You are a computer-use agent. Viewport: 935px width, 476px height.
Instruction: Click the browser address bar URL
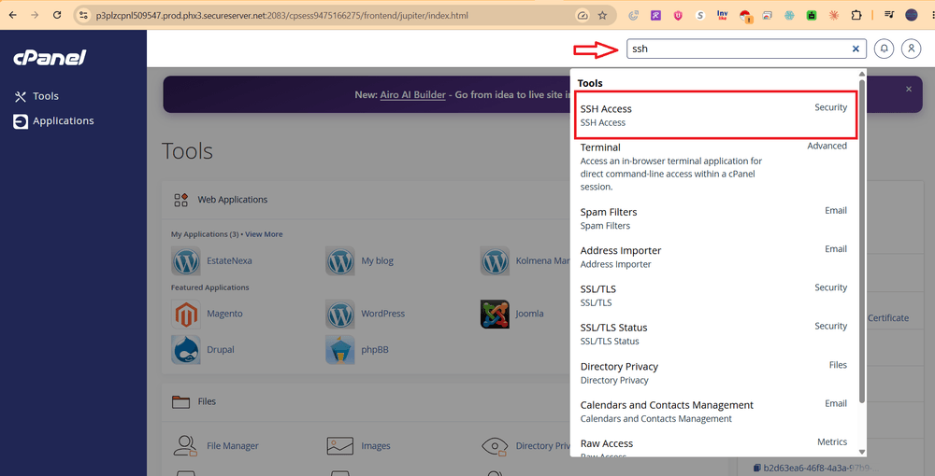click(x=282, y=16)
